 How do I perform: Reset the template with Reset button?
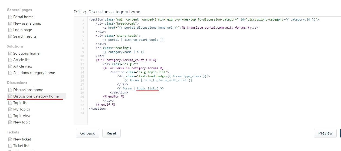(112, 133)
